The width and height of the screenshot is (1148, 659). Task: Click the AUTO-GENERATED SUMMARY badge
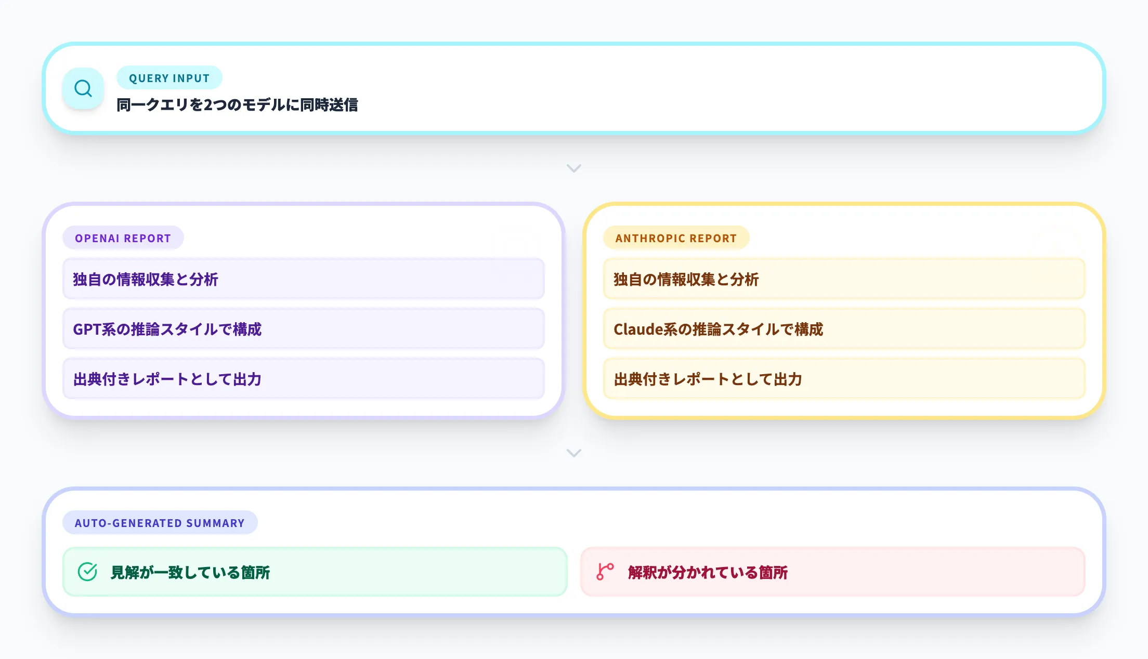[160, 523]
